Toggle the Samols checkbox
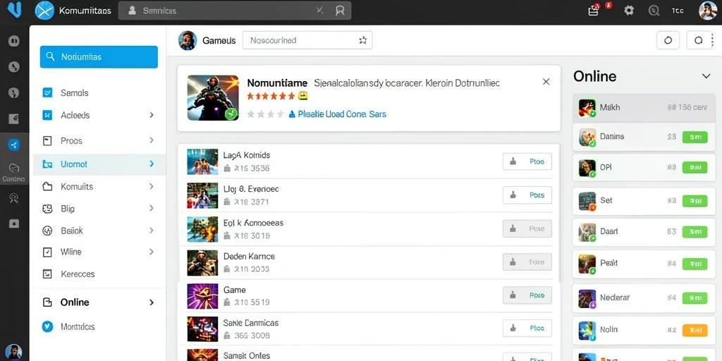Viewport: 722px width, 361px height. (x=47, y=92)
